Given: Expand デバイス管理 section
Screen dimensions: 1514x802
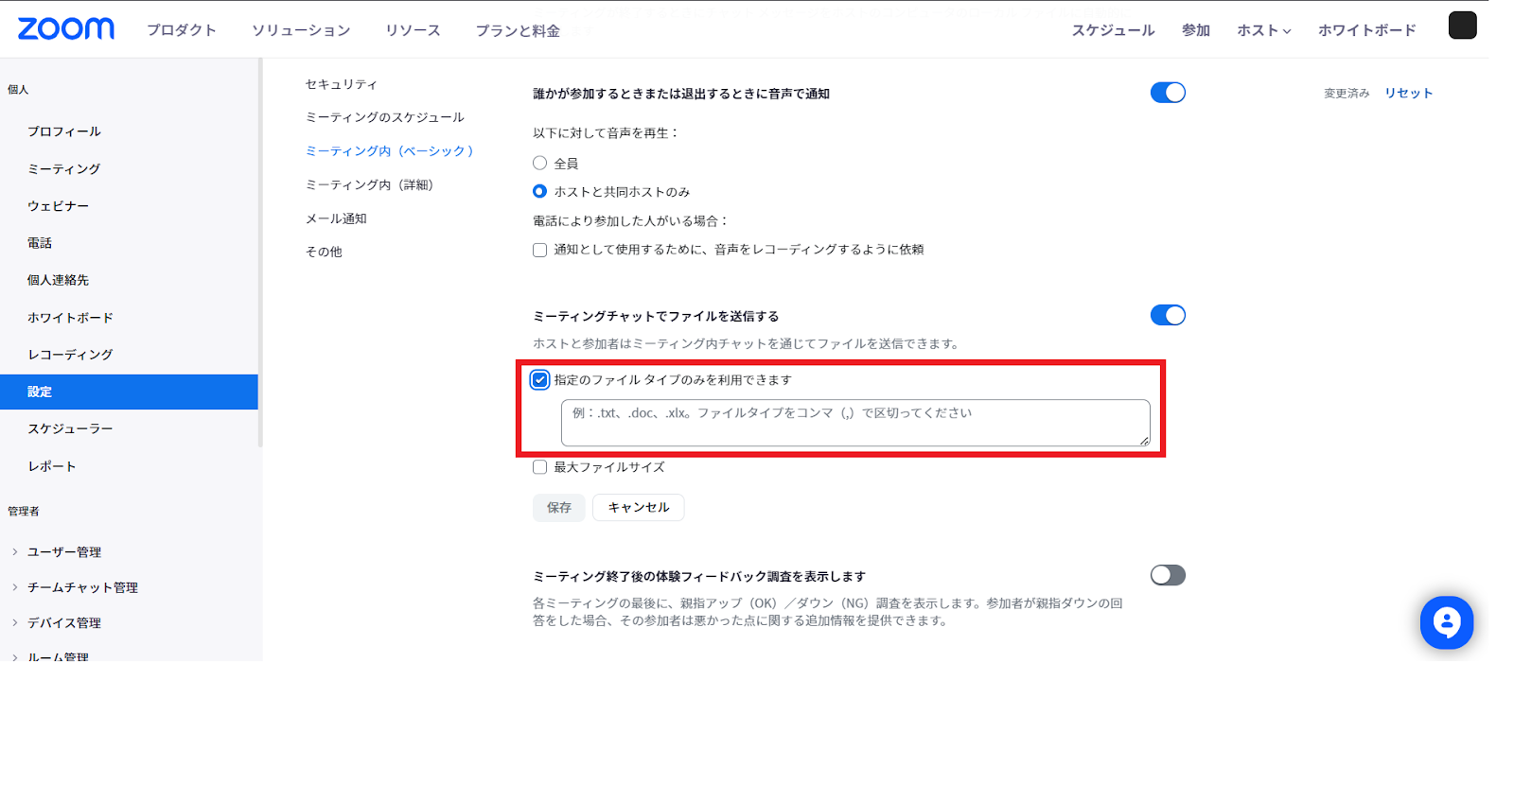Looking at the screenshot, I should click(63, 623).
